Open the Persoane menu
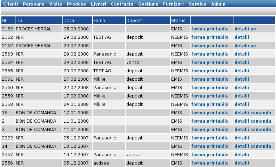 pos(34,4)
